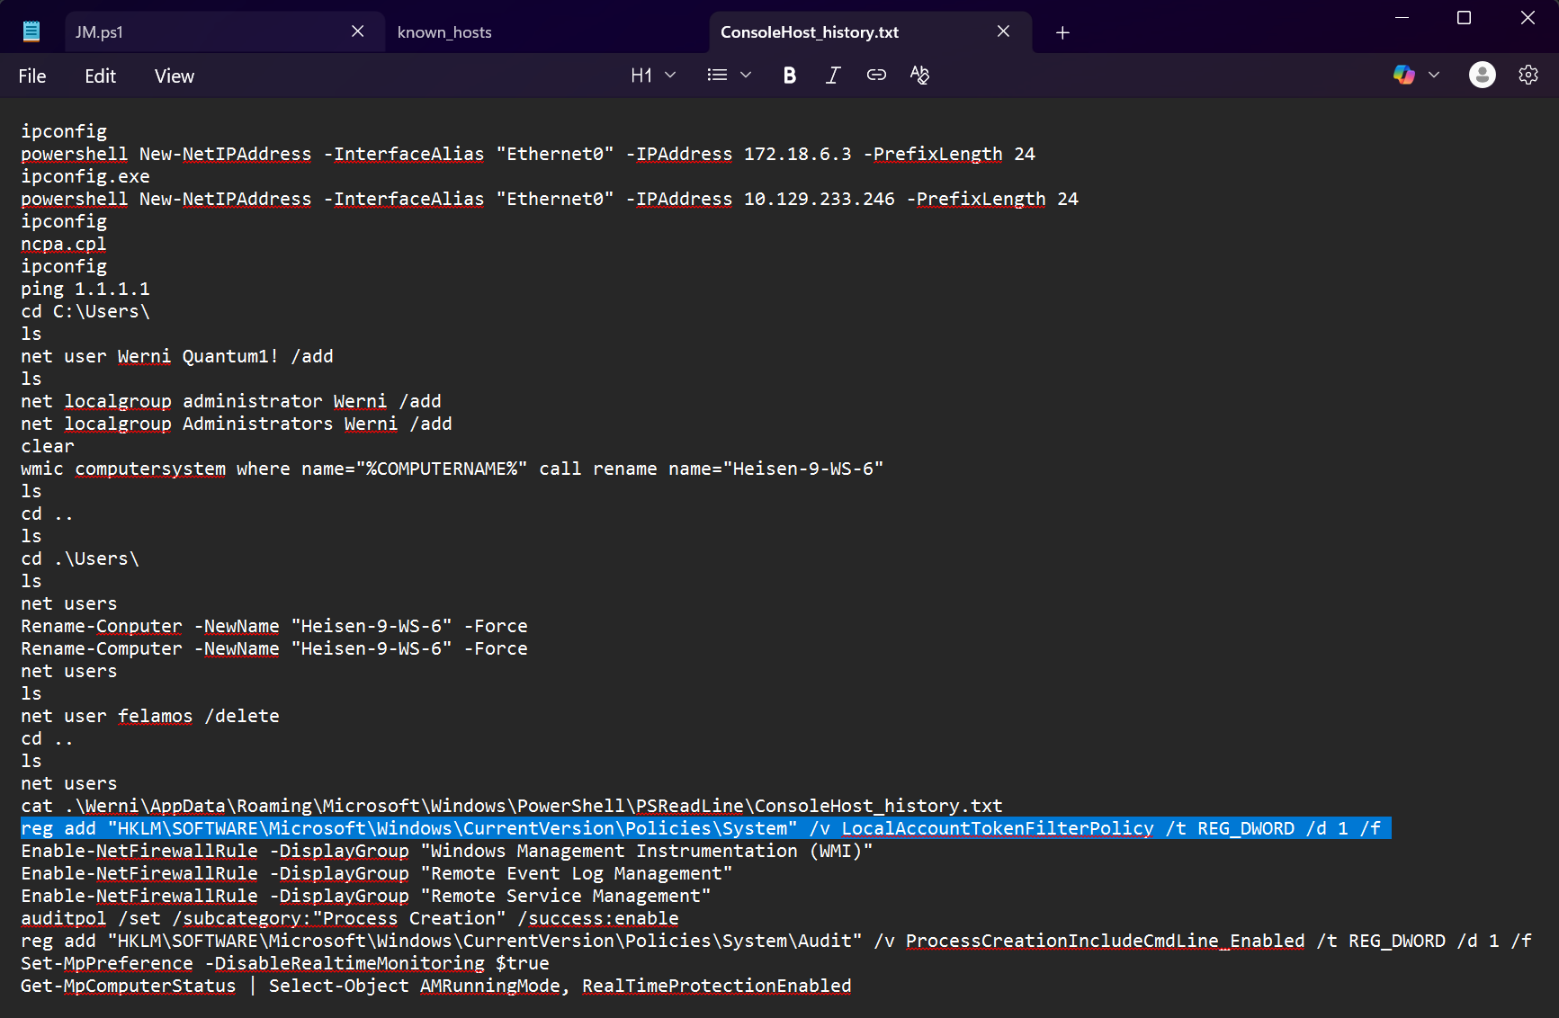The image size is (1559, 1018).
Task: Open Notepad settings via the gear icon
Action: click(x=1528, y=75)
